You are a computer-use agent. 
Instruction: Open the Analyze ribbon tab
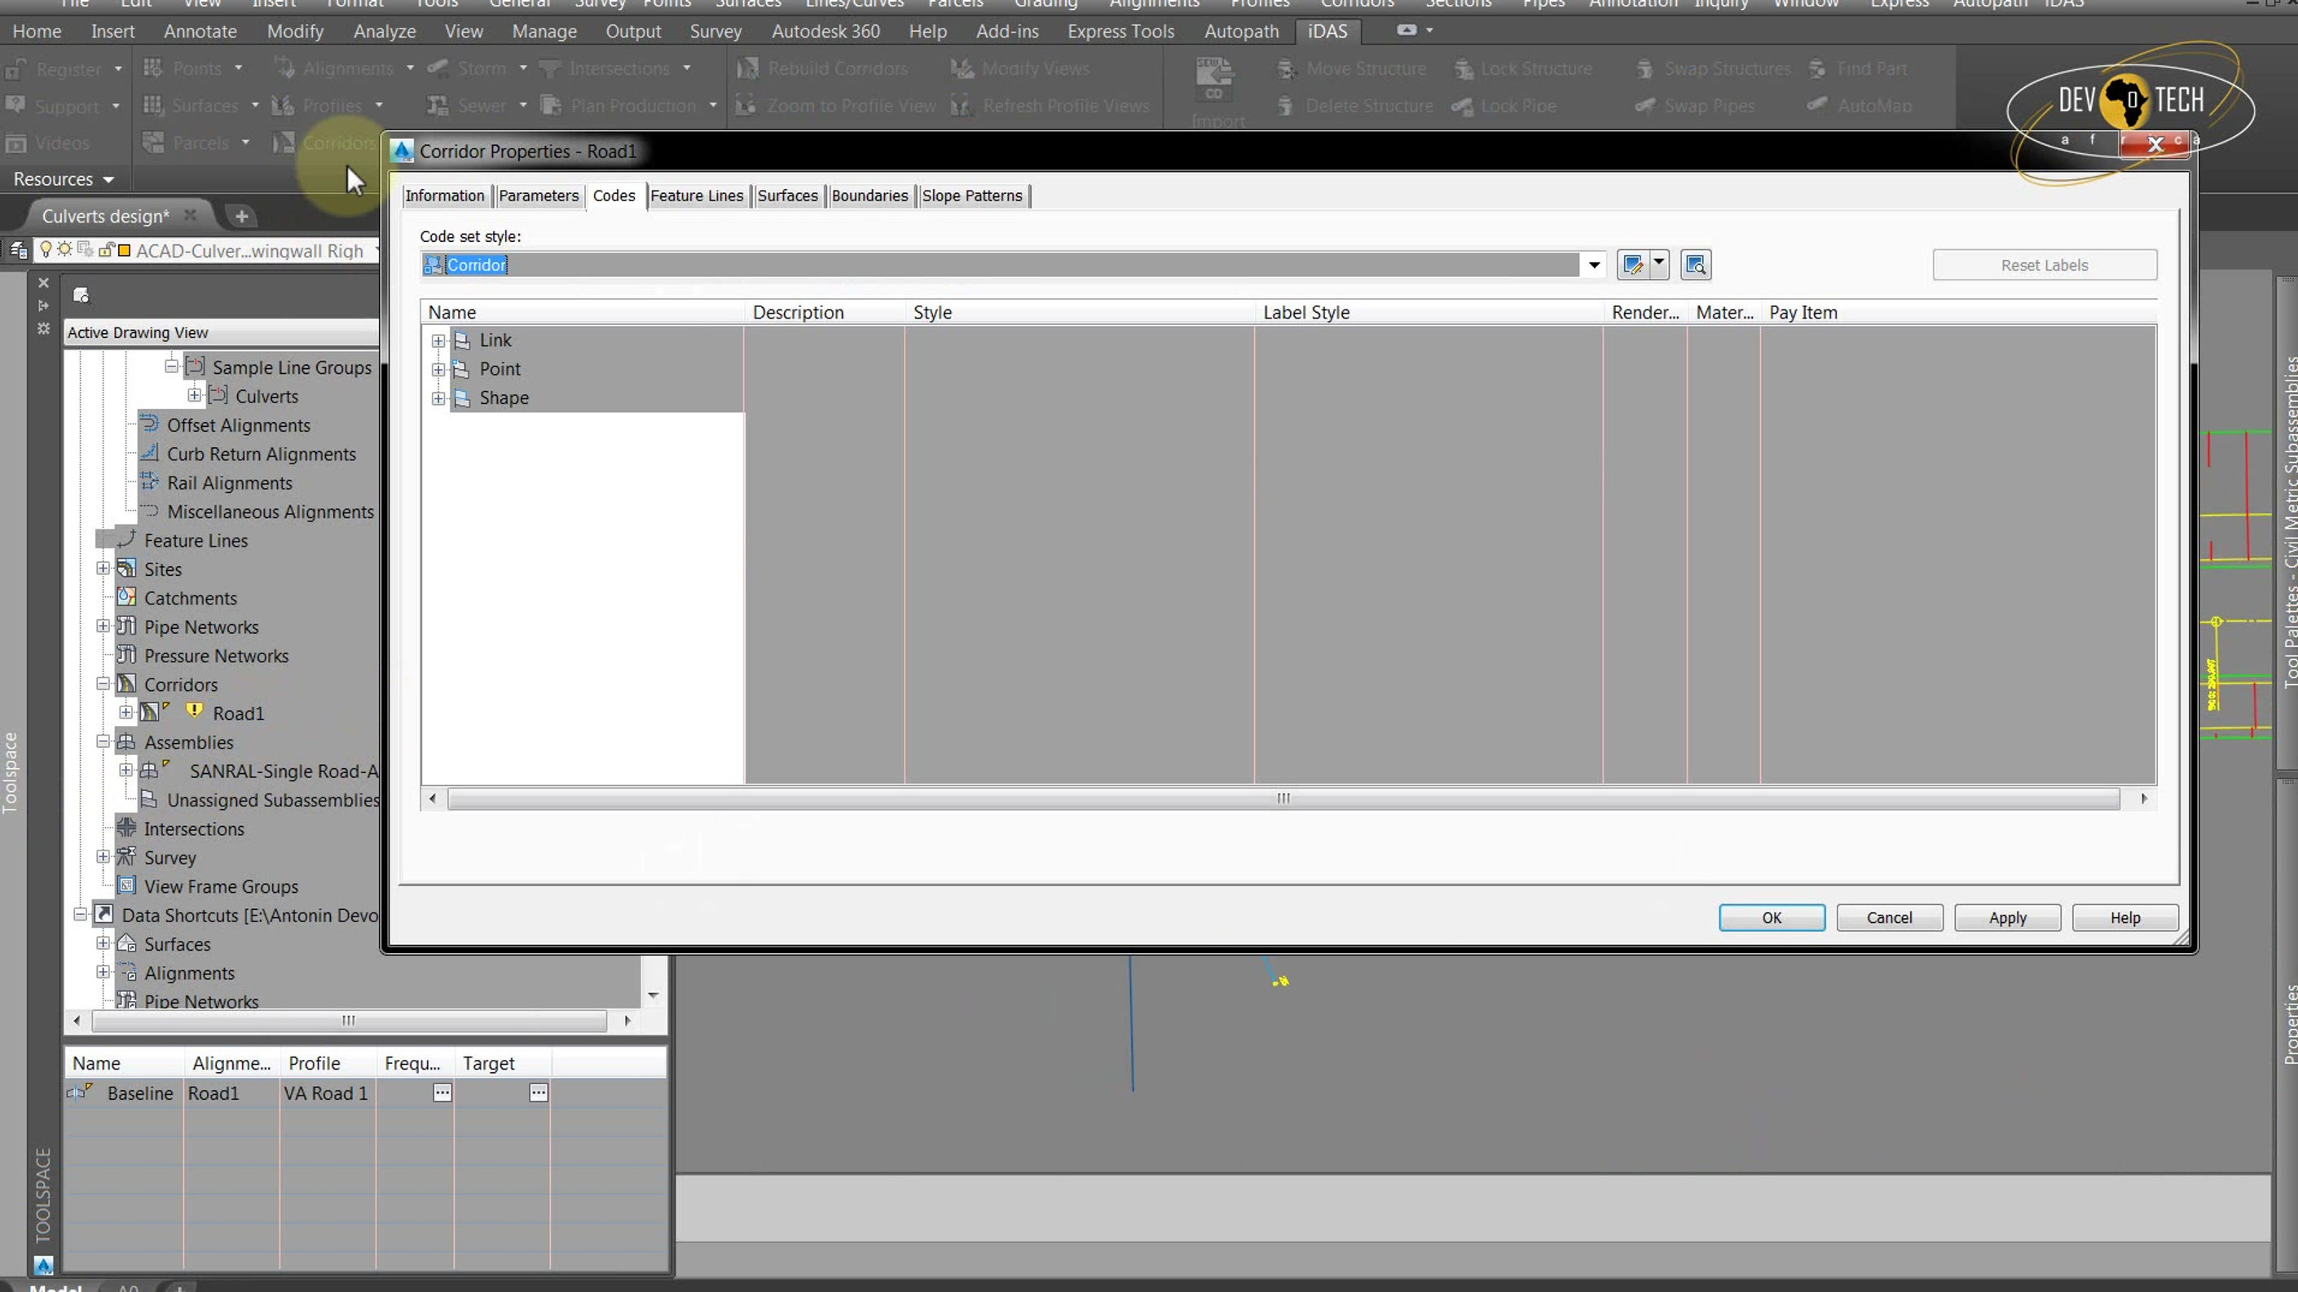click(x=385, y=31)
